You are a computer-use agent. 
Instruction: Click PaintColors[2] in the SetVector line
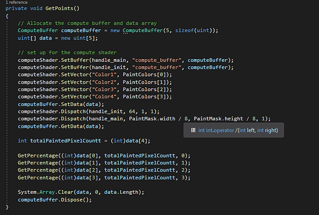[145, 89]
